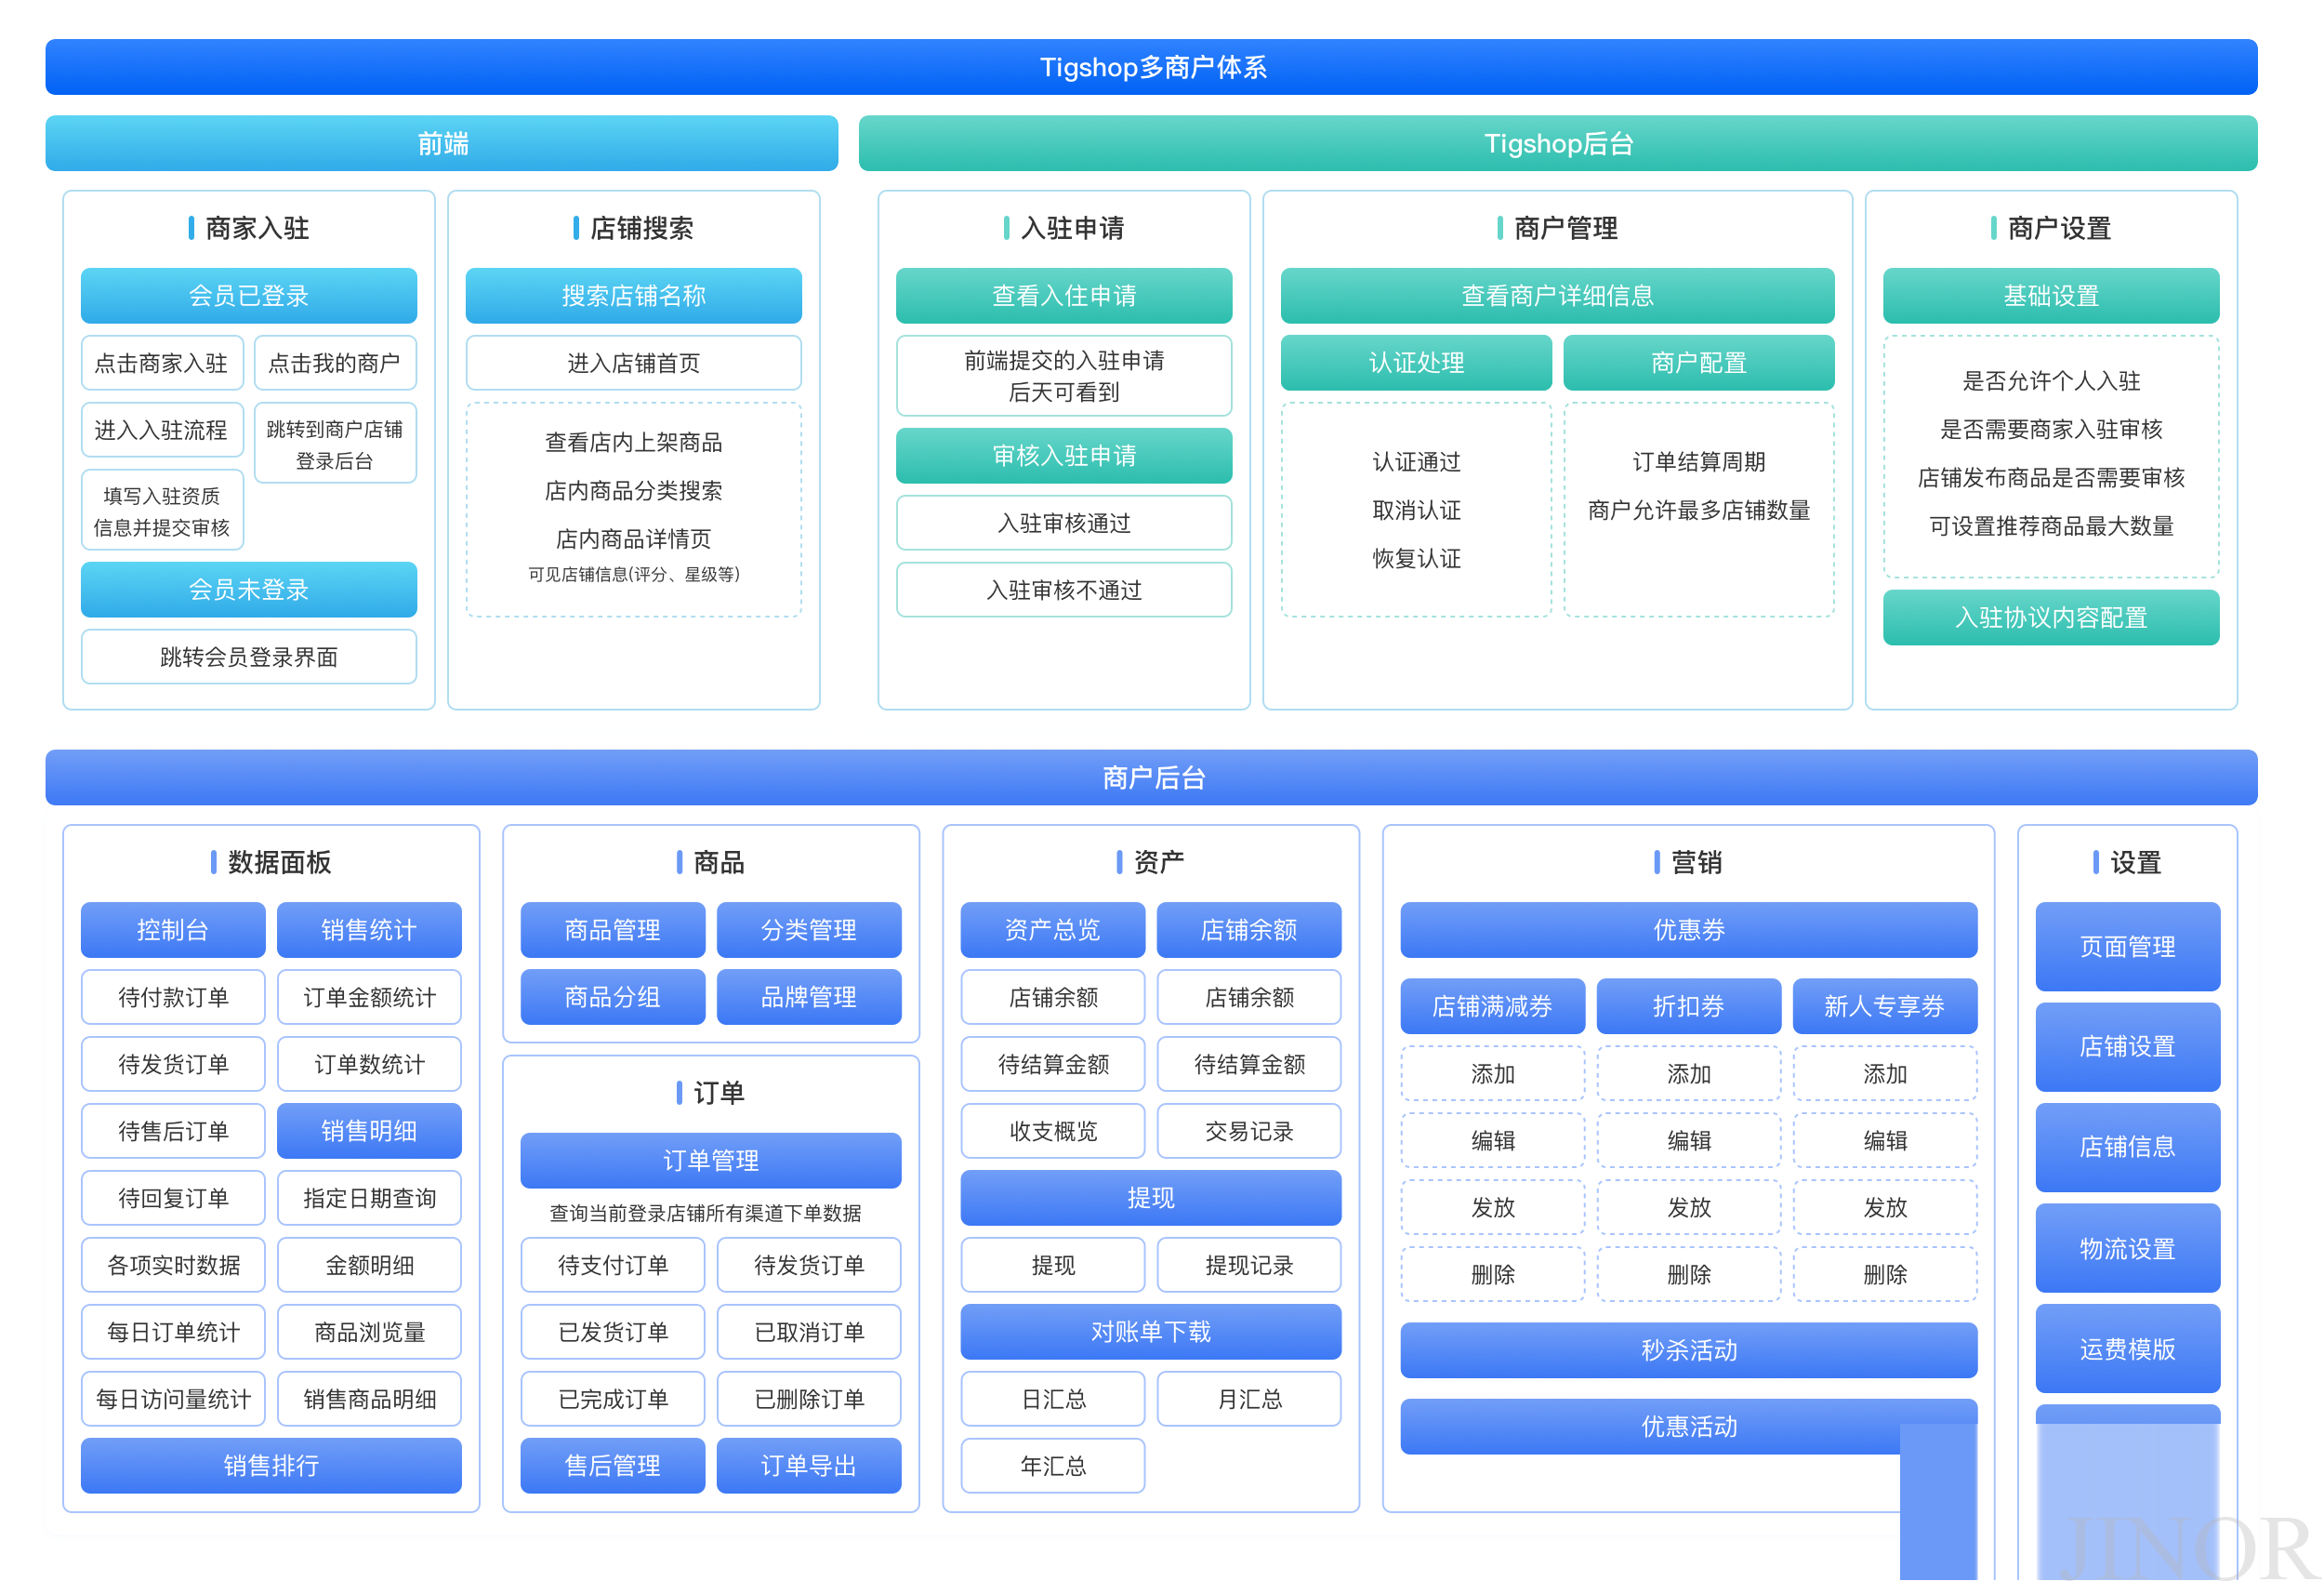Image resolution: width=2324 pixels, height=1581 pixels.
Task: Open 进入店铺首页 box
Action: click(634, 362)
